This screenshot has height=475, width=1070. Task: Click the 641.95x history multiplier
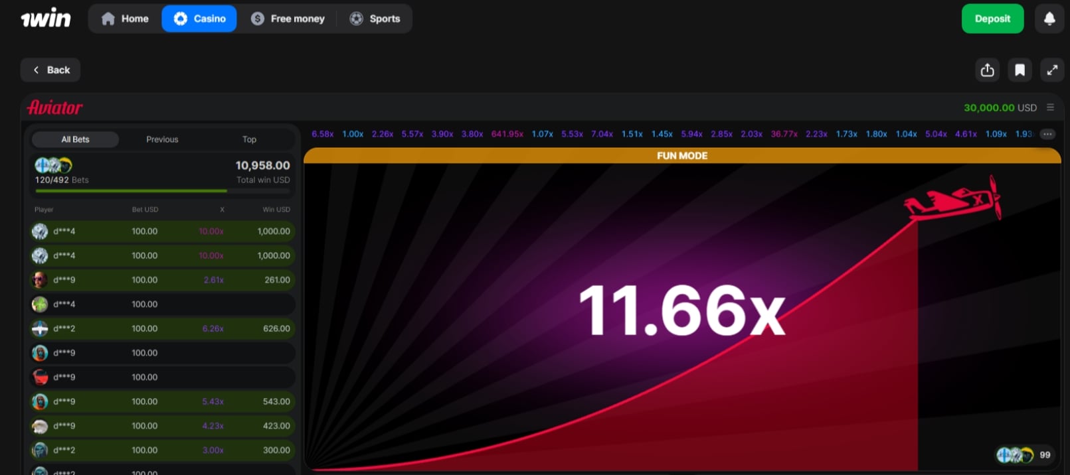coord(507,134)
